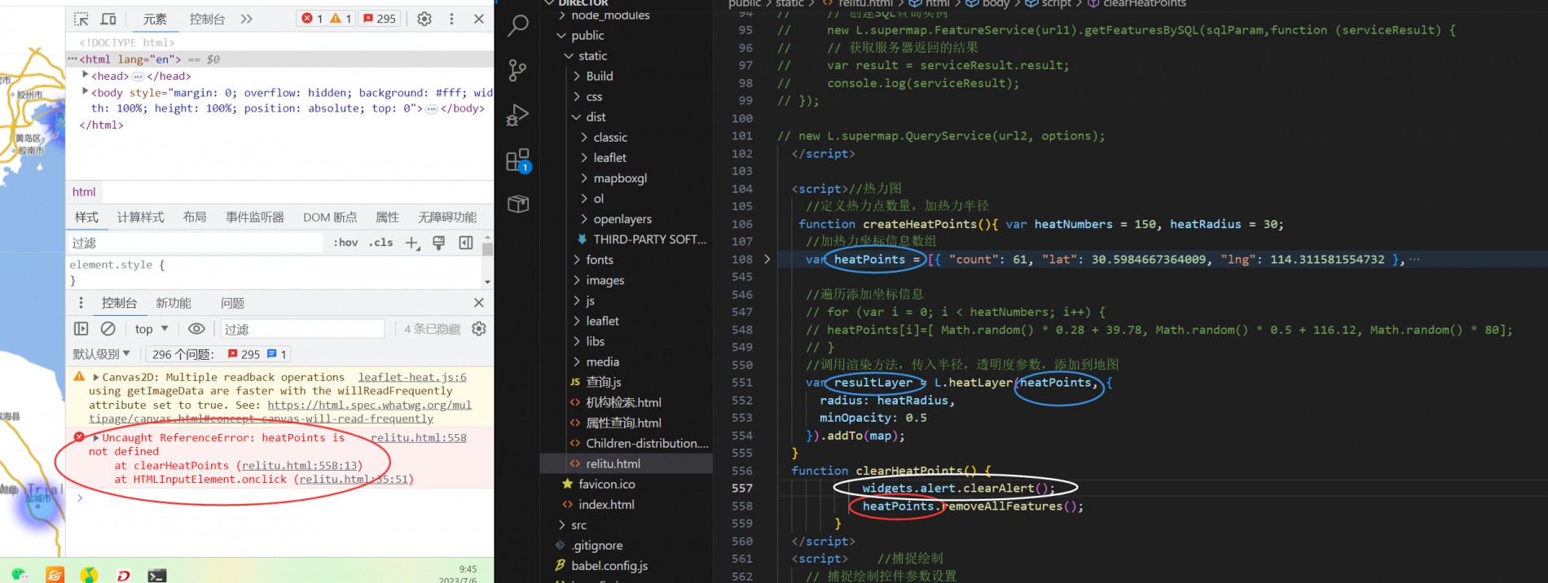
Task: Show the console sidebar
Action: click(81, 329)
